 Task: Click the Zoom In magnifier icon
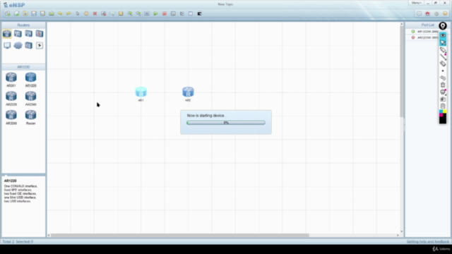click(x=130, y=13)
